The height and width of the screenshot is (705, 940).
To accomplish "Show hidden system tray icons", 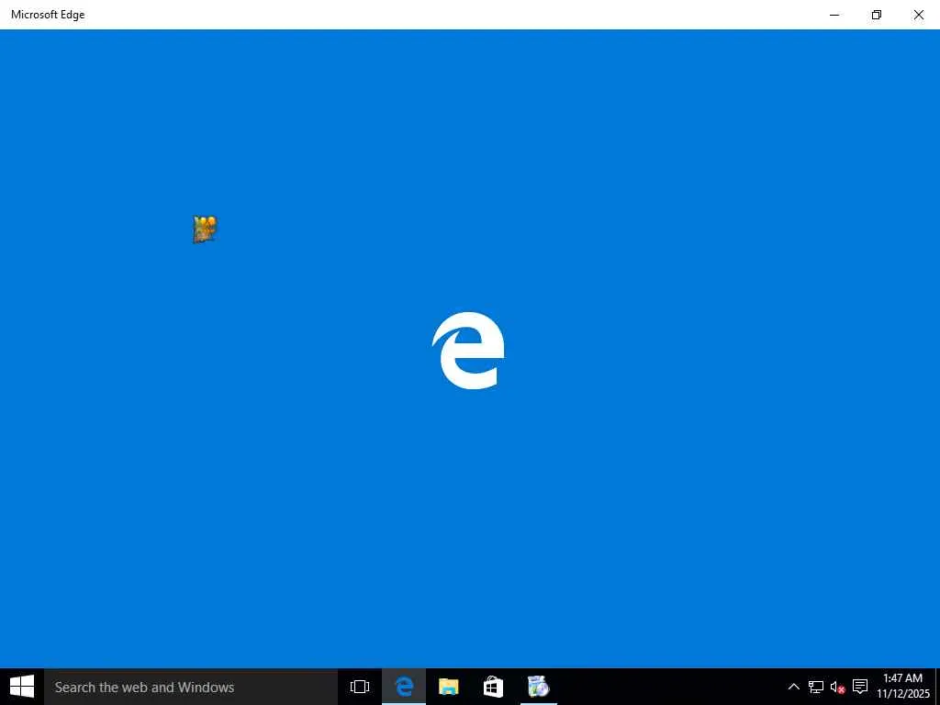I will coord(793,687).
